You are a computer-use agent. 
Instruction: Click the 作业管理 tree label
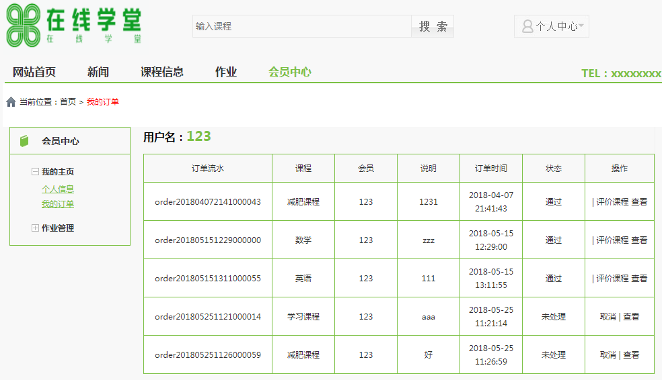58,228
